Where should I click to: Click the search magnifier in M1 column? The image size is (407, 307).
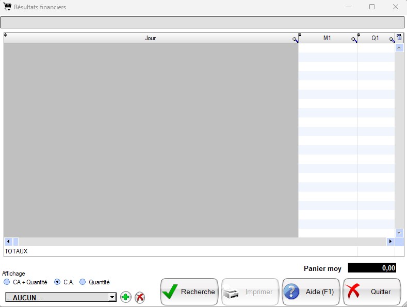(x=354, y=40)
